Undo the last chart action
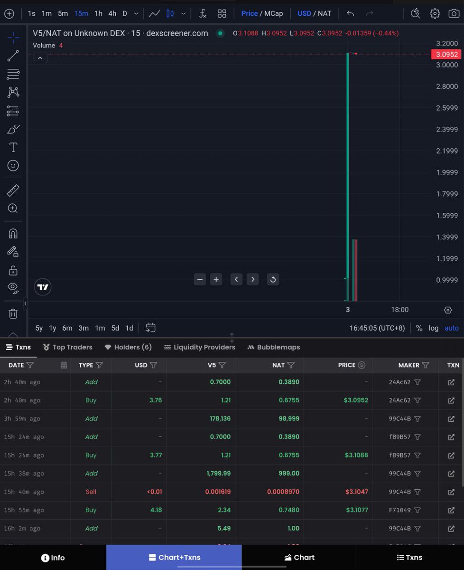464x570 pixels. pos(350,13)
